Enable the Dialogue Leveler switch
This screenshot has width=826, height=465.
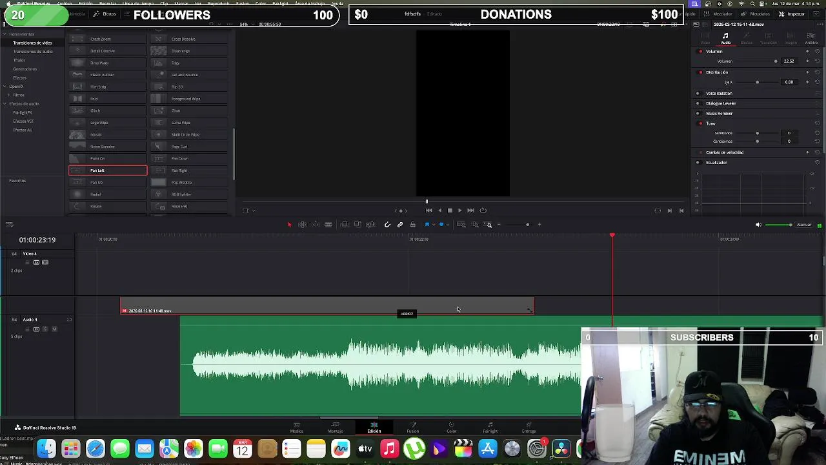tap(698, 103)
